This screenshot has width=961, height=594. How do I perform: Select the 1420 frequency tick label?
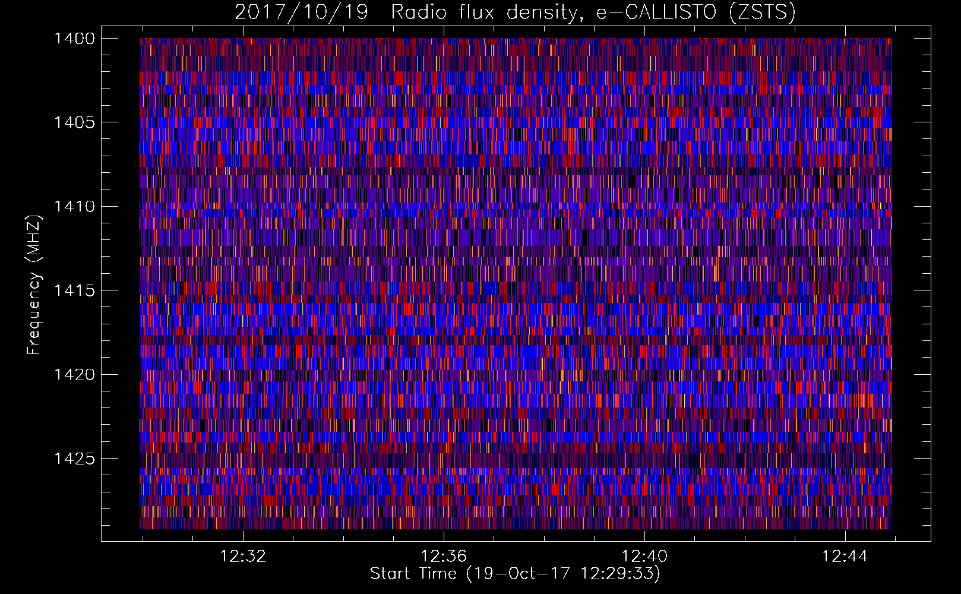pos(74,375)
